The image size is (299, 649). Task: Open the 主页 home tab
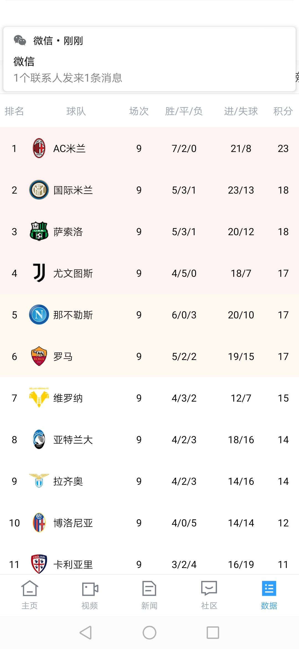click(x=30, y=595)
